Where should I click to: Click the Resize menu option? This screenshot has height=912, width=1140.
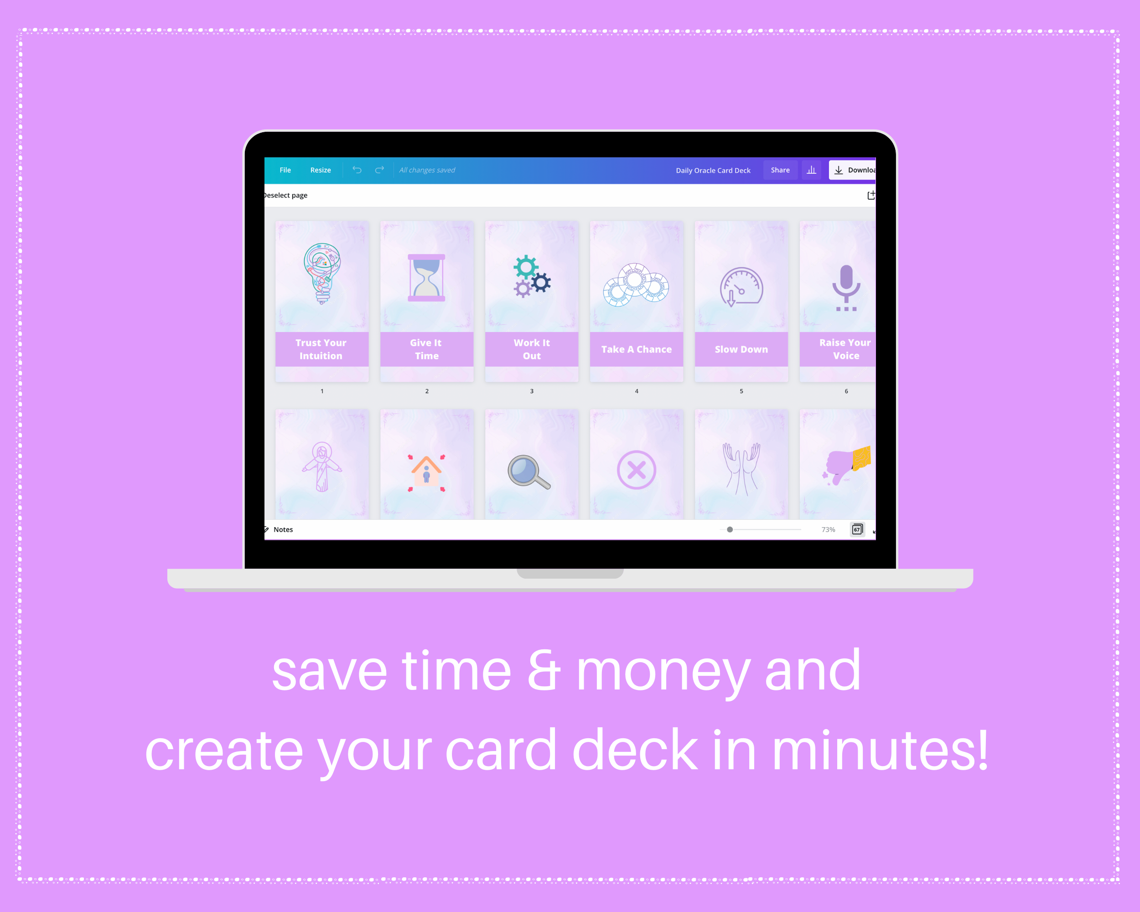320,169
